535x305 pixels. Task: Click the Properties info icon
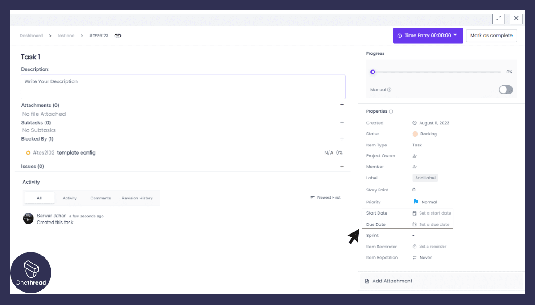[391, 111]
